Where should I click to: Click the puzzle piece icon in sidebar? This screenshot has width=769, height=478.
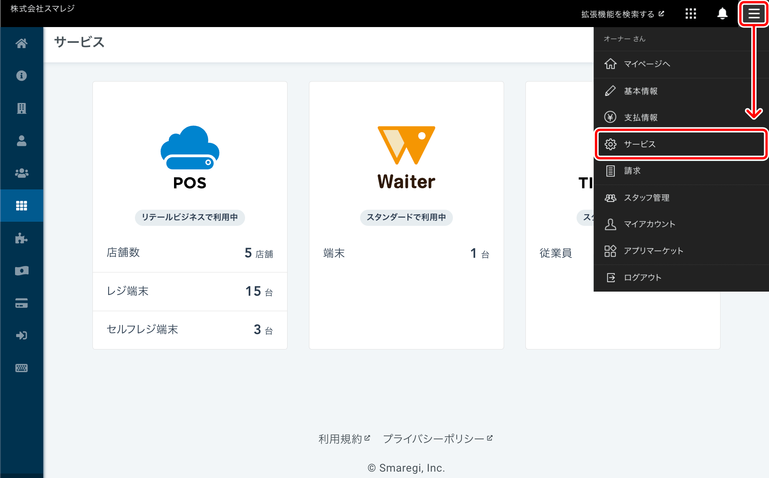21,238
